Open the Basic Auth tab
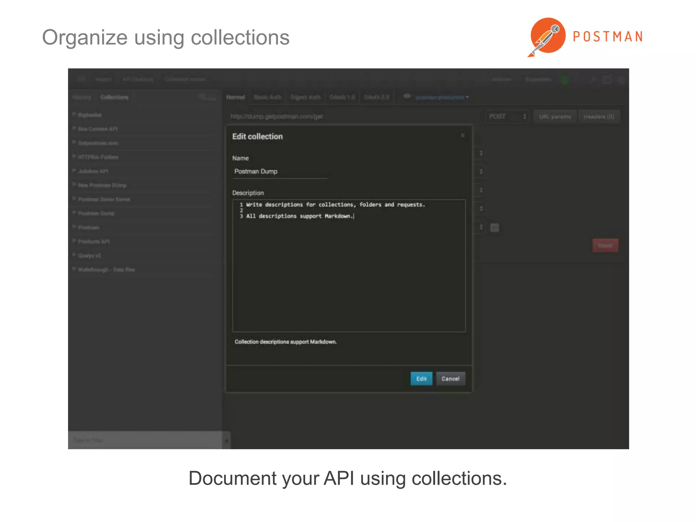The height and width of the screenshot is (522, 696). coord(268,97)
